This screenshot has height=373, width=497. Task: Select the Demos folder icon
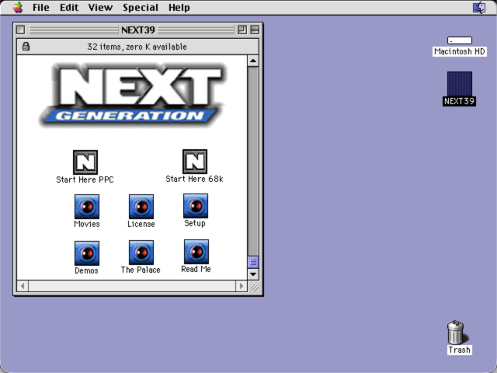coord(87,253)
